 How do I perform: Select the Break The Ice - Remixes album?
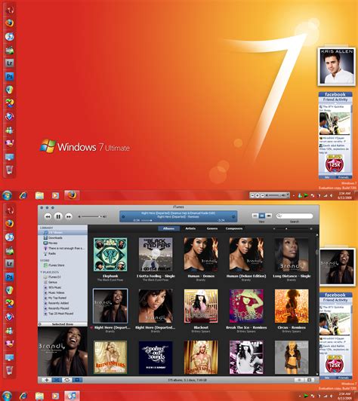click(246, 306)
